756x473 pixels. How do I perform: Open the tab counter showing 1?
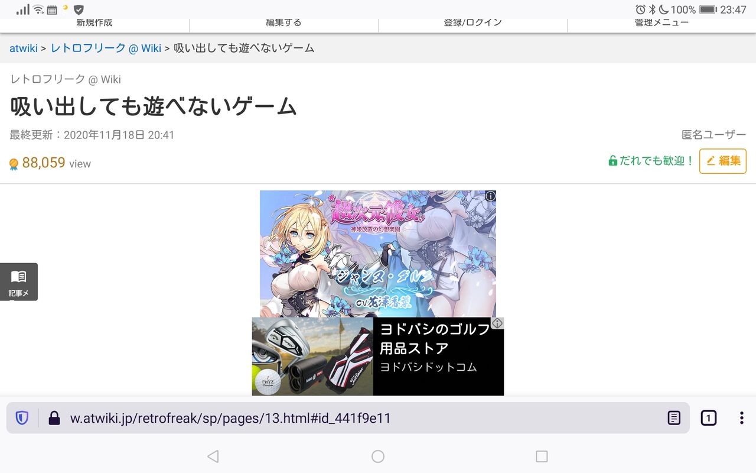(x=709, y=419)
